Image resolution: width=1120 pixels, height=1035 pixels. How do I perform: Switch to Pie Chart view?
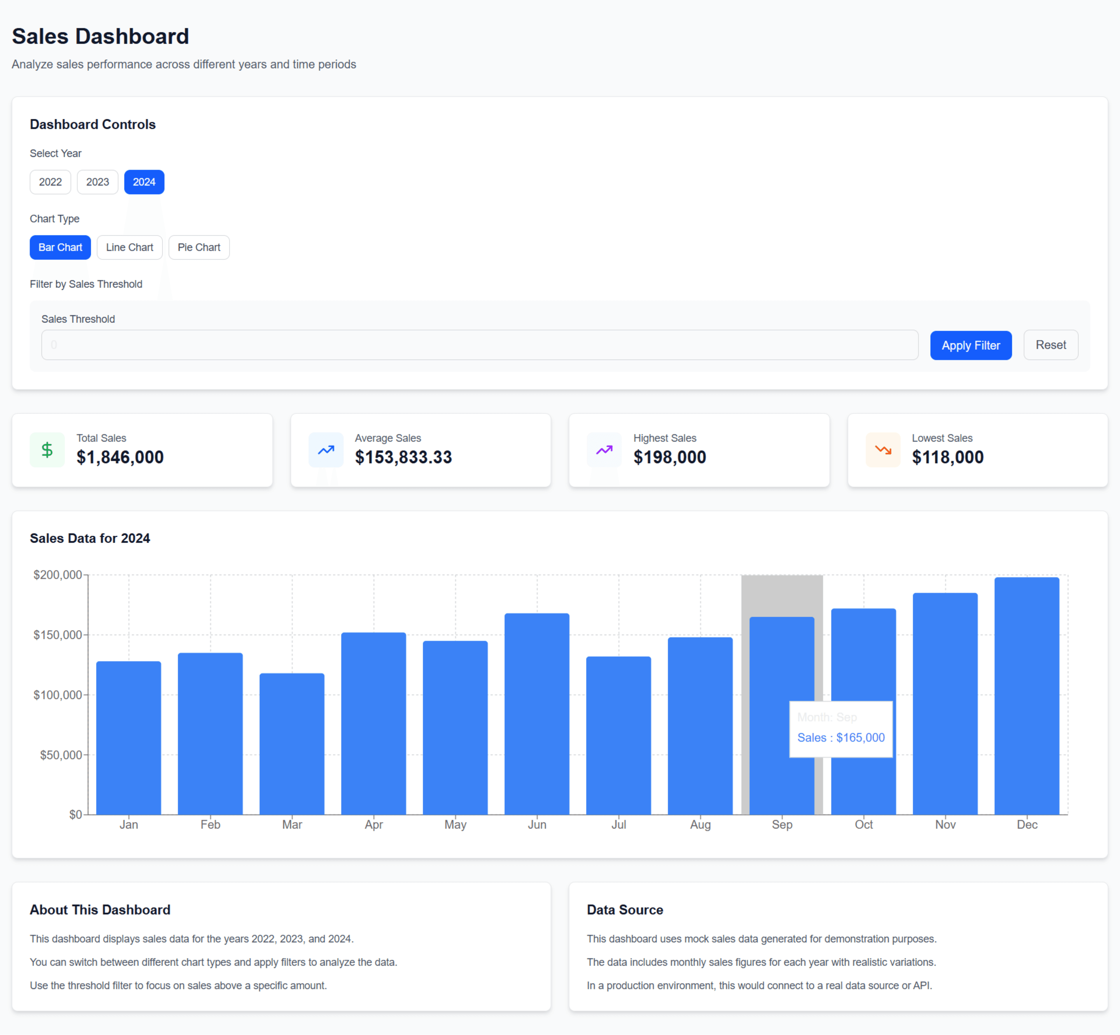[x=199, y=248]
